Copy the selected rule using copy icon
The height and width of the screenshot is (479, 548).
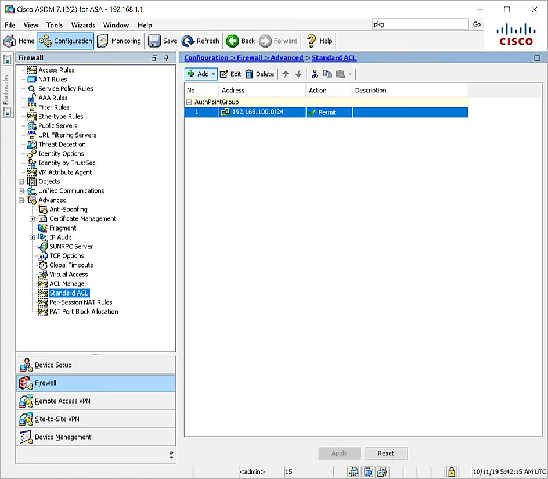click(327, 74)
